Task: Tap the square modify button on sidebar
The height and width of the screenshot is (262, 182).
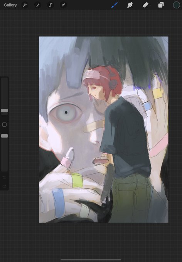Action: [4, 124]
